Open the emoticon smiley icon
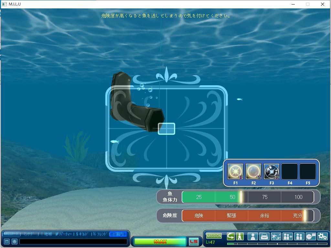331x248 pixels. coord(14,242)
